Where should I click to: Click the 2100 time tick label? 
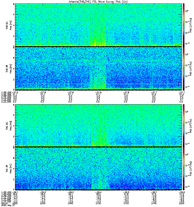tap(98, 203)
